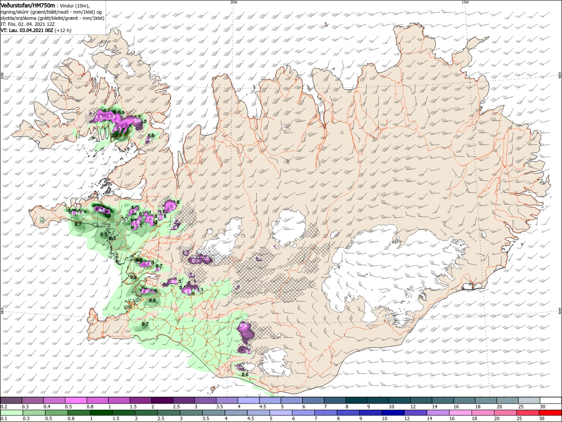This screenshot has width=562, height=422.
Task: Click the red swatch labelled 30
Action: coord(551,413)
